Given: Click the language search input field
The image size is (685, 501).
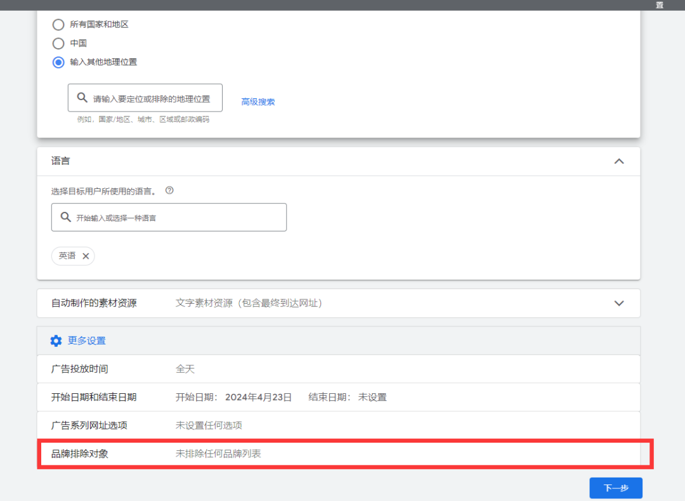Looking at the screenshot, I should point(169,217).
